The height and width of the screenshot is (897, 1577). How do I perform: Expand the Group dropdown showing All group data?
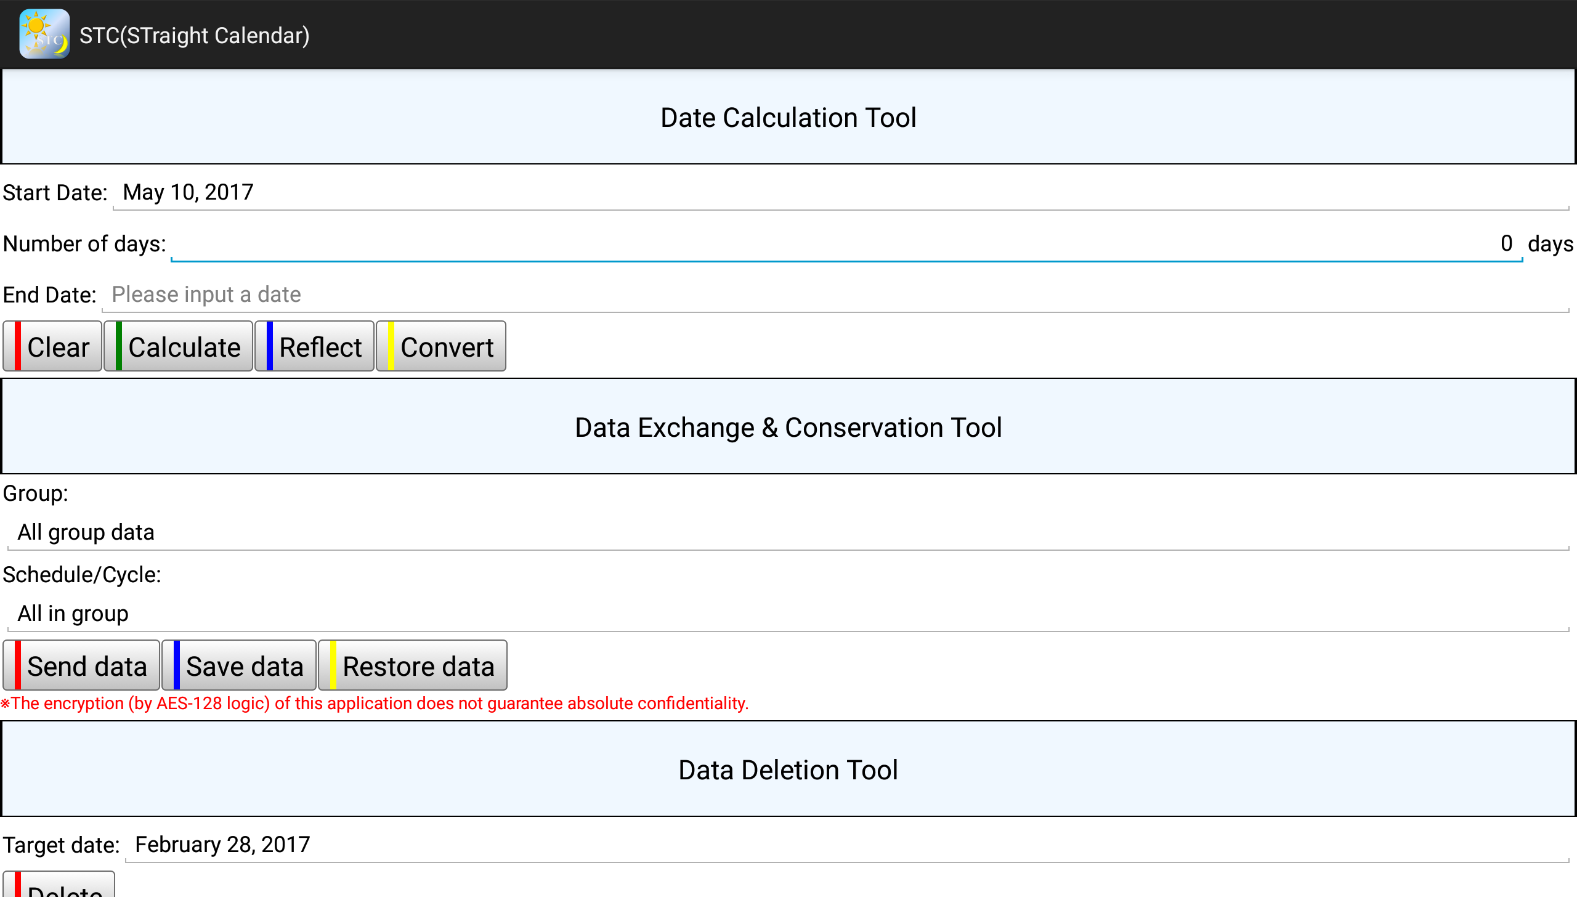click(x=787, y=532)
